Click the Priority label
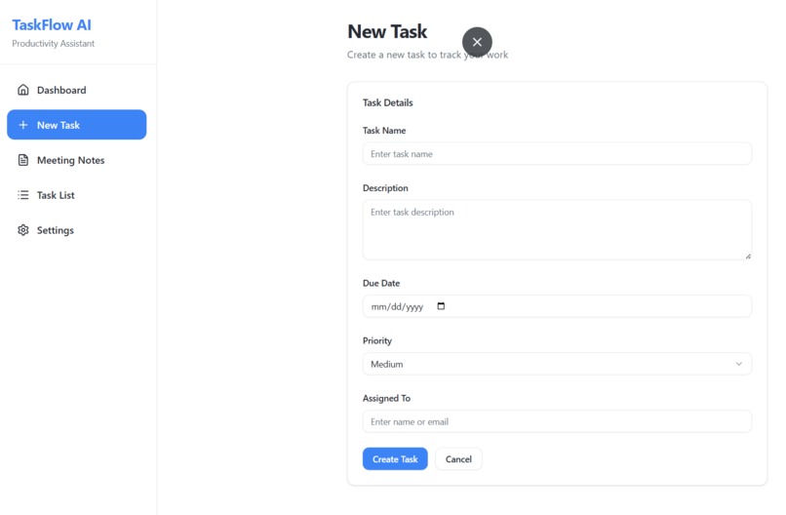 click(377, 341)
